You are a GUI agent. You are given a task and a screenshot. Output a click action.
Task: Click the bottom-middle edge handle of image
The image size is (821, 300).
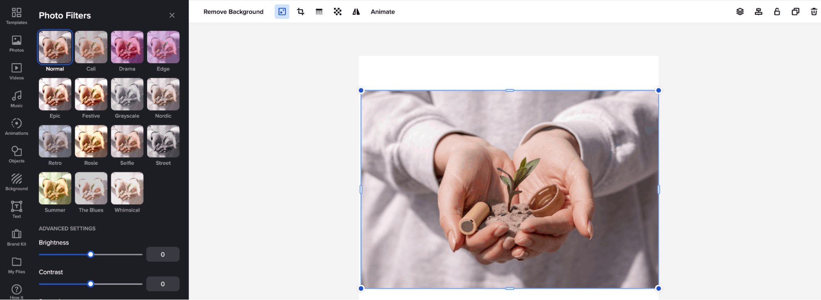click(x=510, y=289)
